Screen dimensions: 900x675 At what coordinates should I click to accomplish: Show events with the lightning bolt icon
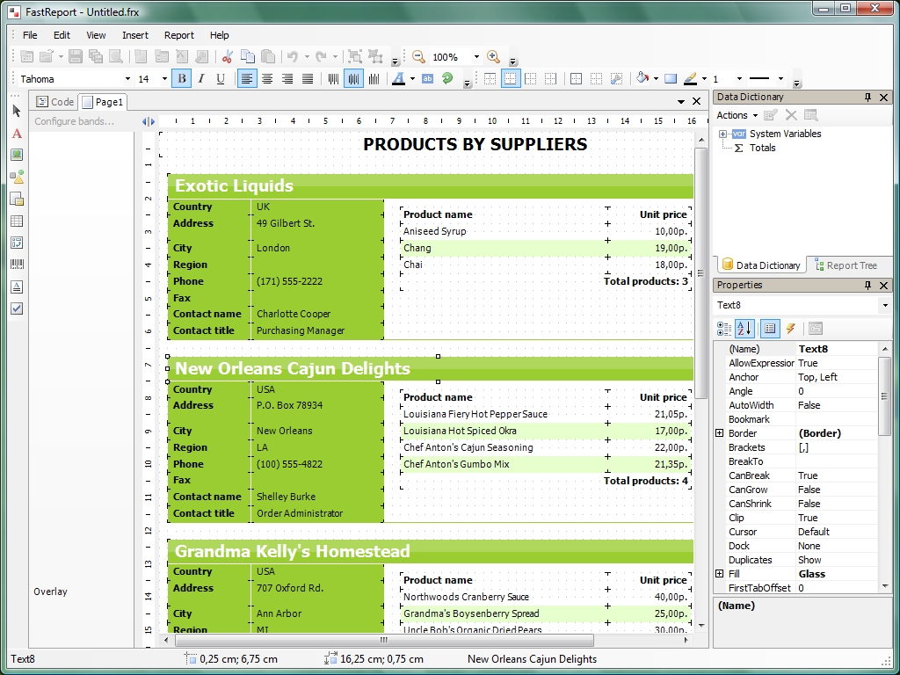[790, 329]
